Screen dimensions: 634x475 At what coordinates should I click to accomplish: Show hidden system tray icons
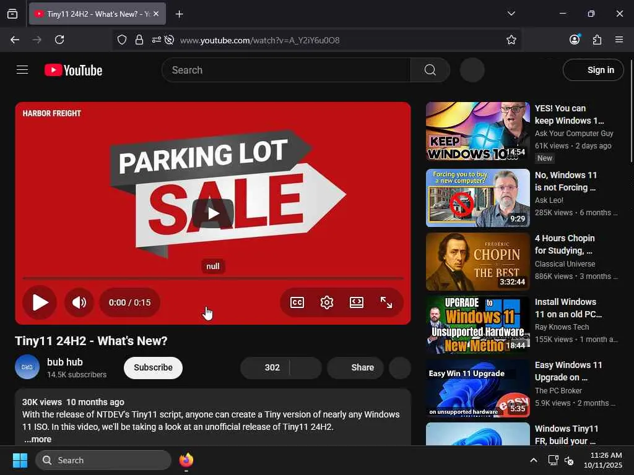pyautogui.click(x=533, y=460)
